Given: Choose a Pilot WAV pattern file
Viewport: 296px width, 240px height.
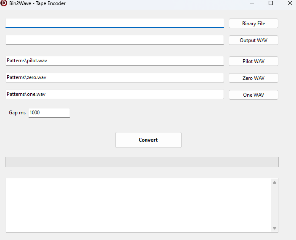Looking at the screenshot, I should [x=254, y=61].
